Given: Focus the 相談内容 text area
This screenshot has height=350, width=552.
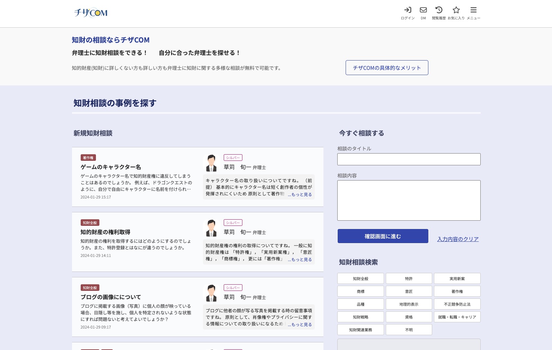Looking at the screenshot, I should click(409, 200).
